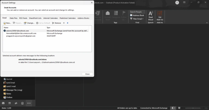Image resolution: width=209 pixels, height=110 pixels.
Task: Click the Change account button
Action: point(29,23)
